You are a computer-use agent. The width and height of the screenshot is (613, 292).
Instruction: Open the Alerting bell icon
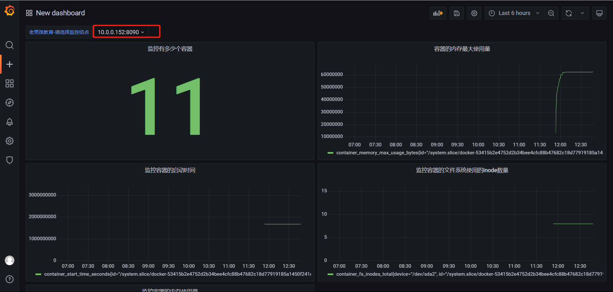[x=10, y=122]
